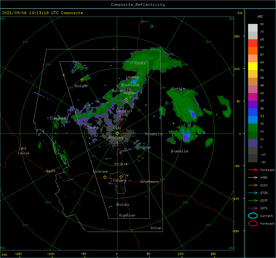276x258 pixels.
Task: Click the Cochrane label
Action: coord(100,171)
